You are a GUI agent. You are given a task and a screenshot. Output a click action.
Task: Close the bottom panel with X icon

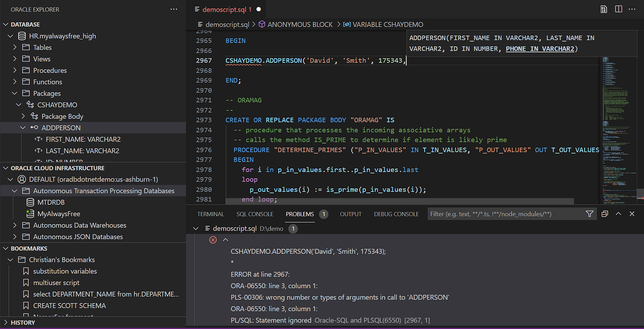pyautogui.click(x=632, y=214)
